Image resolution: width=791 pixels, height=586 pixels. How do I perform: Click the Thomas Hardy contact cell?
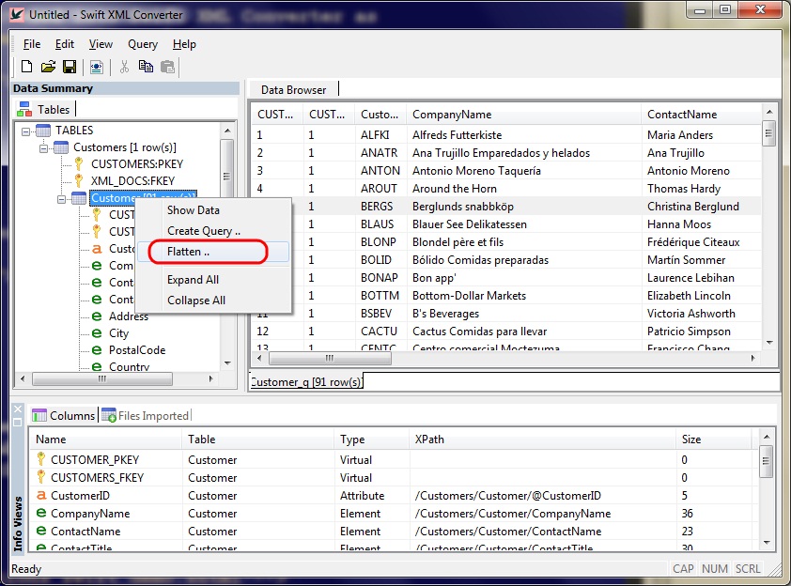[x=702, y=189]
